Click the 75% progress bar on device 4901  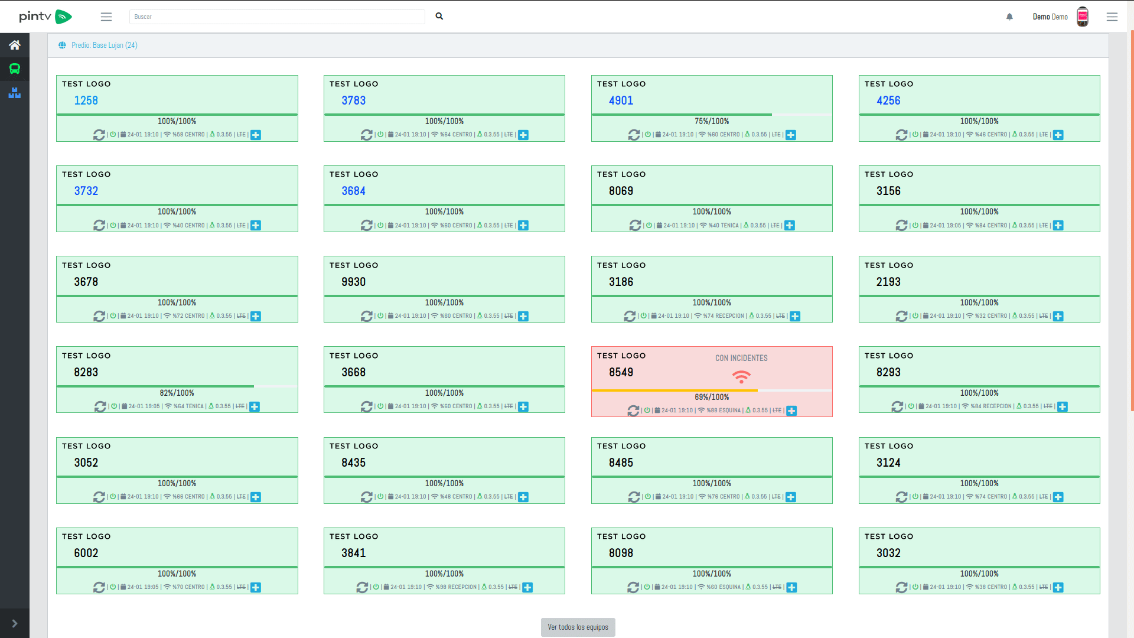click(711, 115)
